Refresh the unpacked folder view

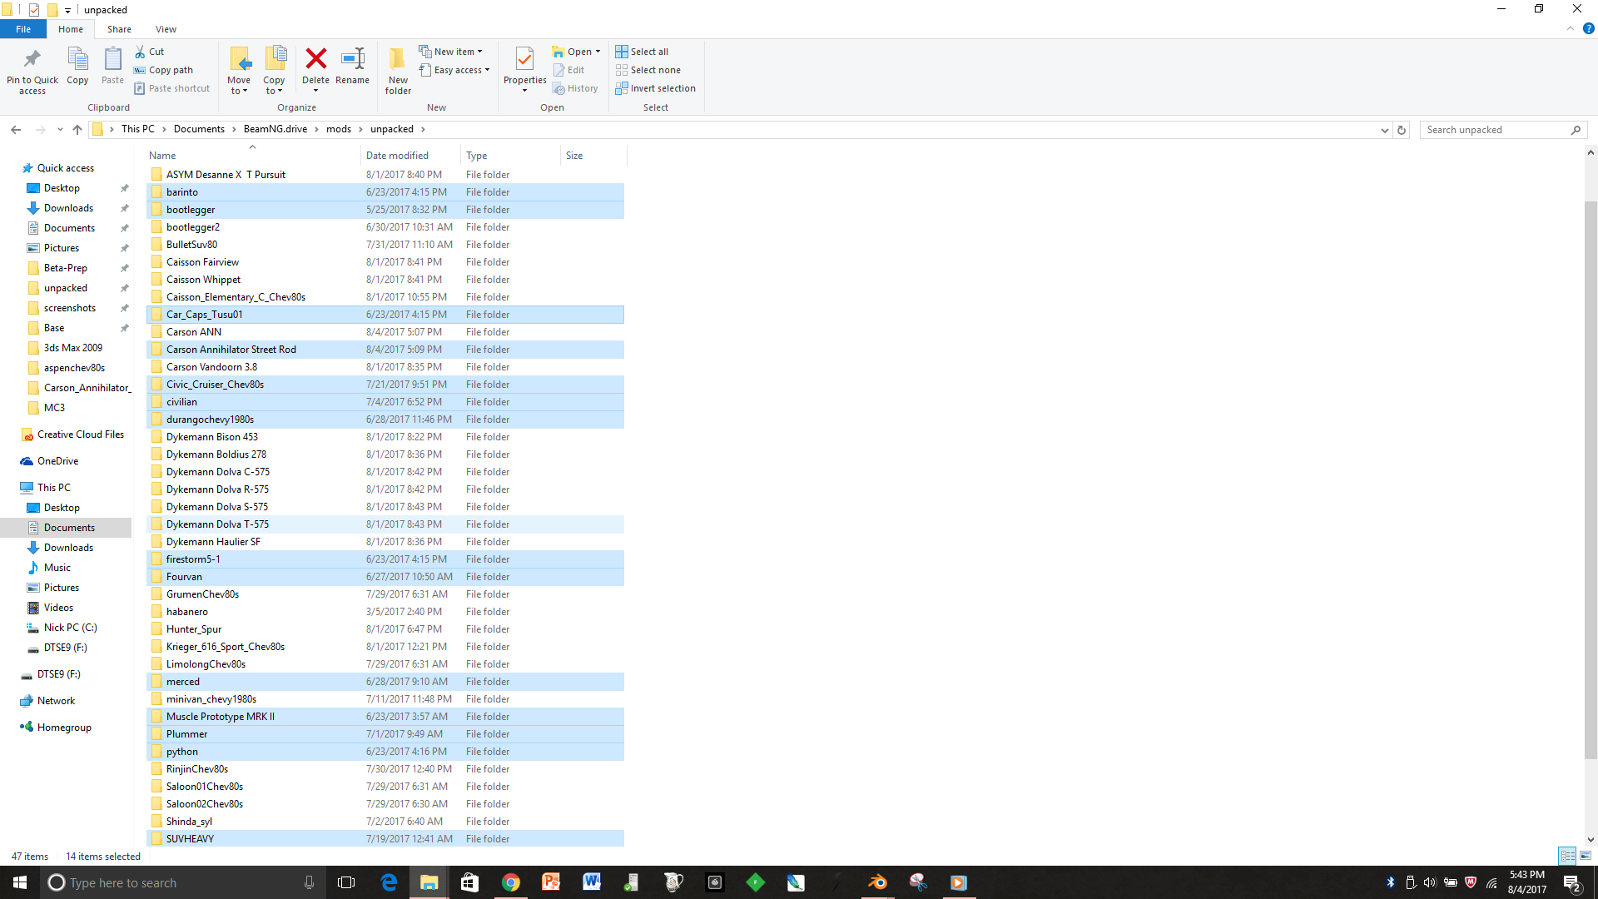coord(1402,130)
